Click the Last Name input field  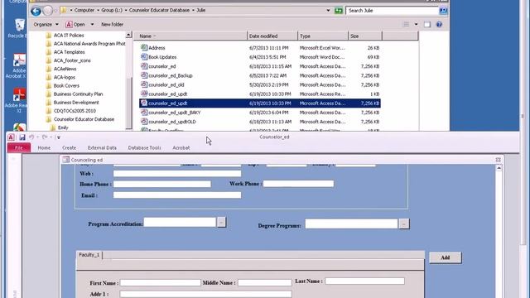pos(364,281)
